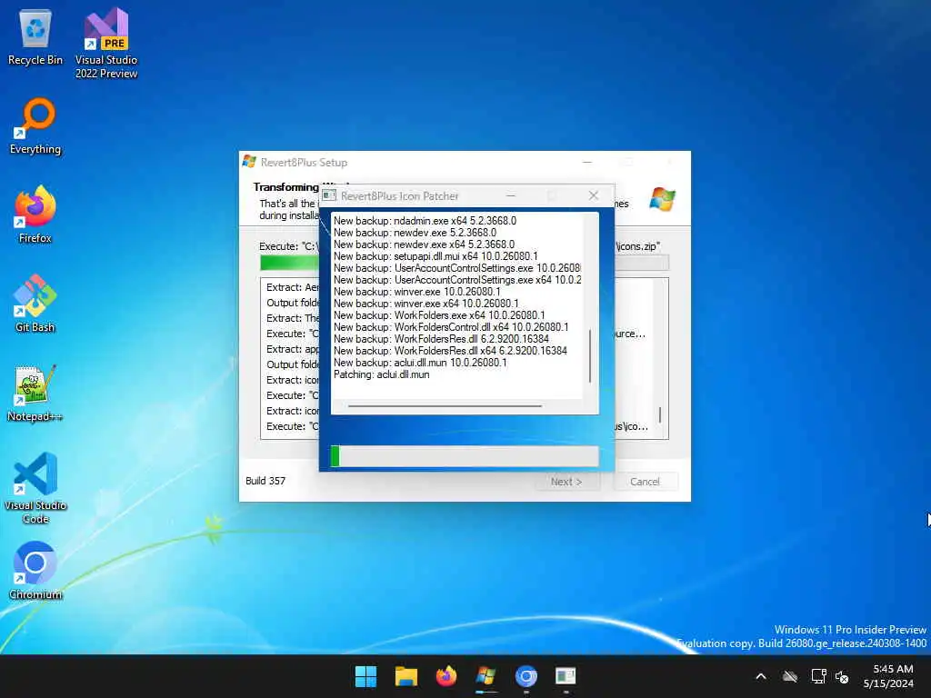Click log line 'Patching: aclui.dll.mun'
The image size is (931, 698).
[381, 374]
